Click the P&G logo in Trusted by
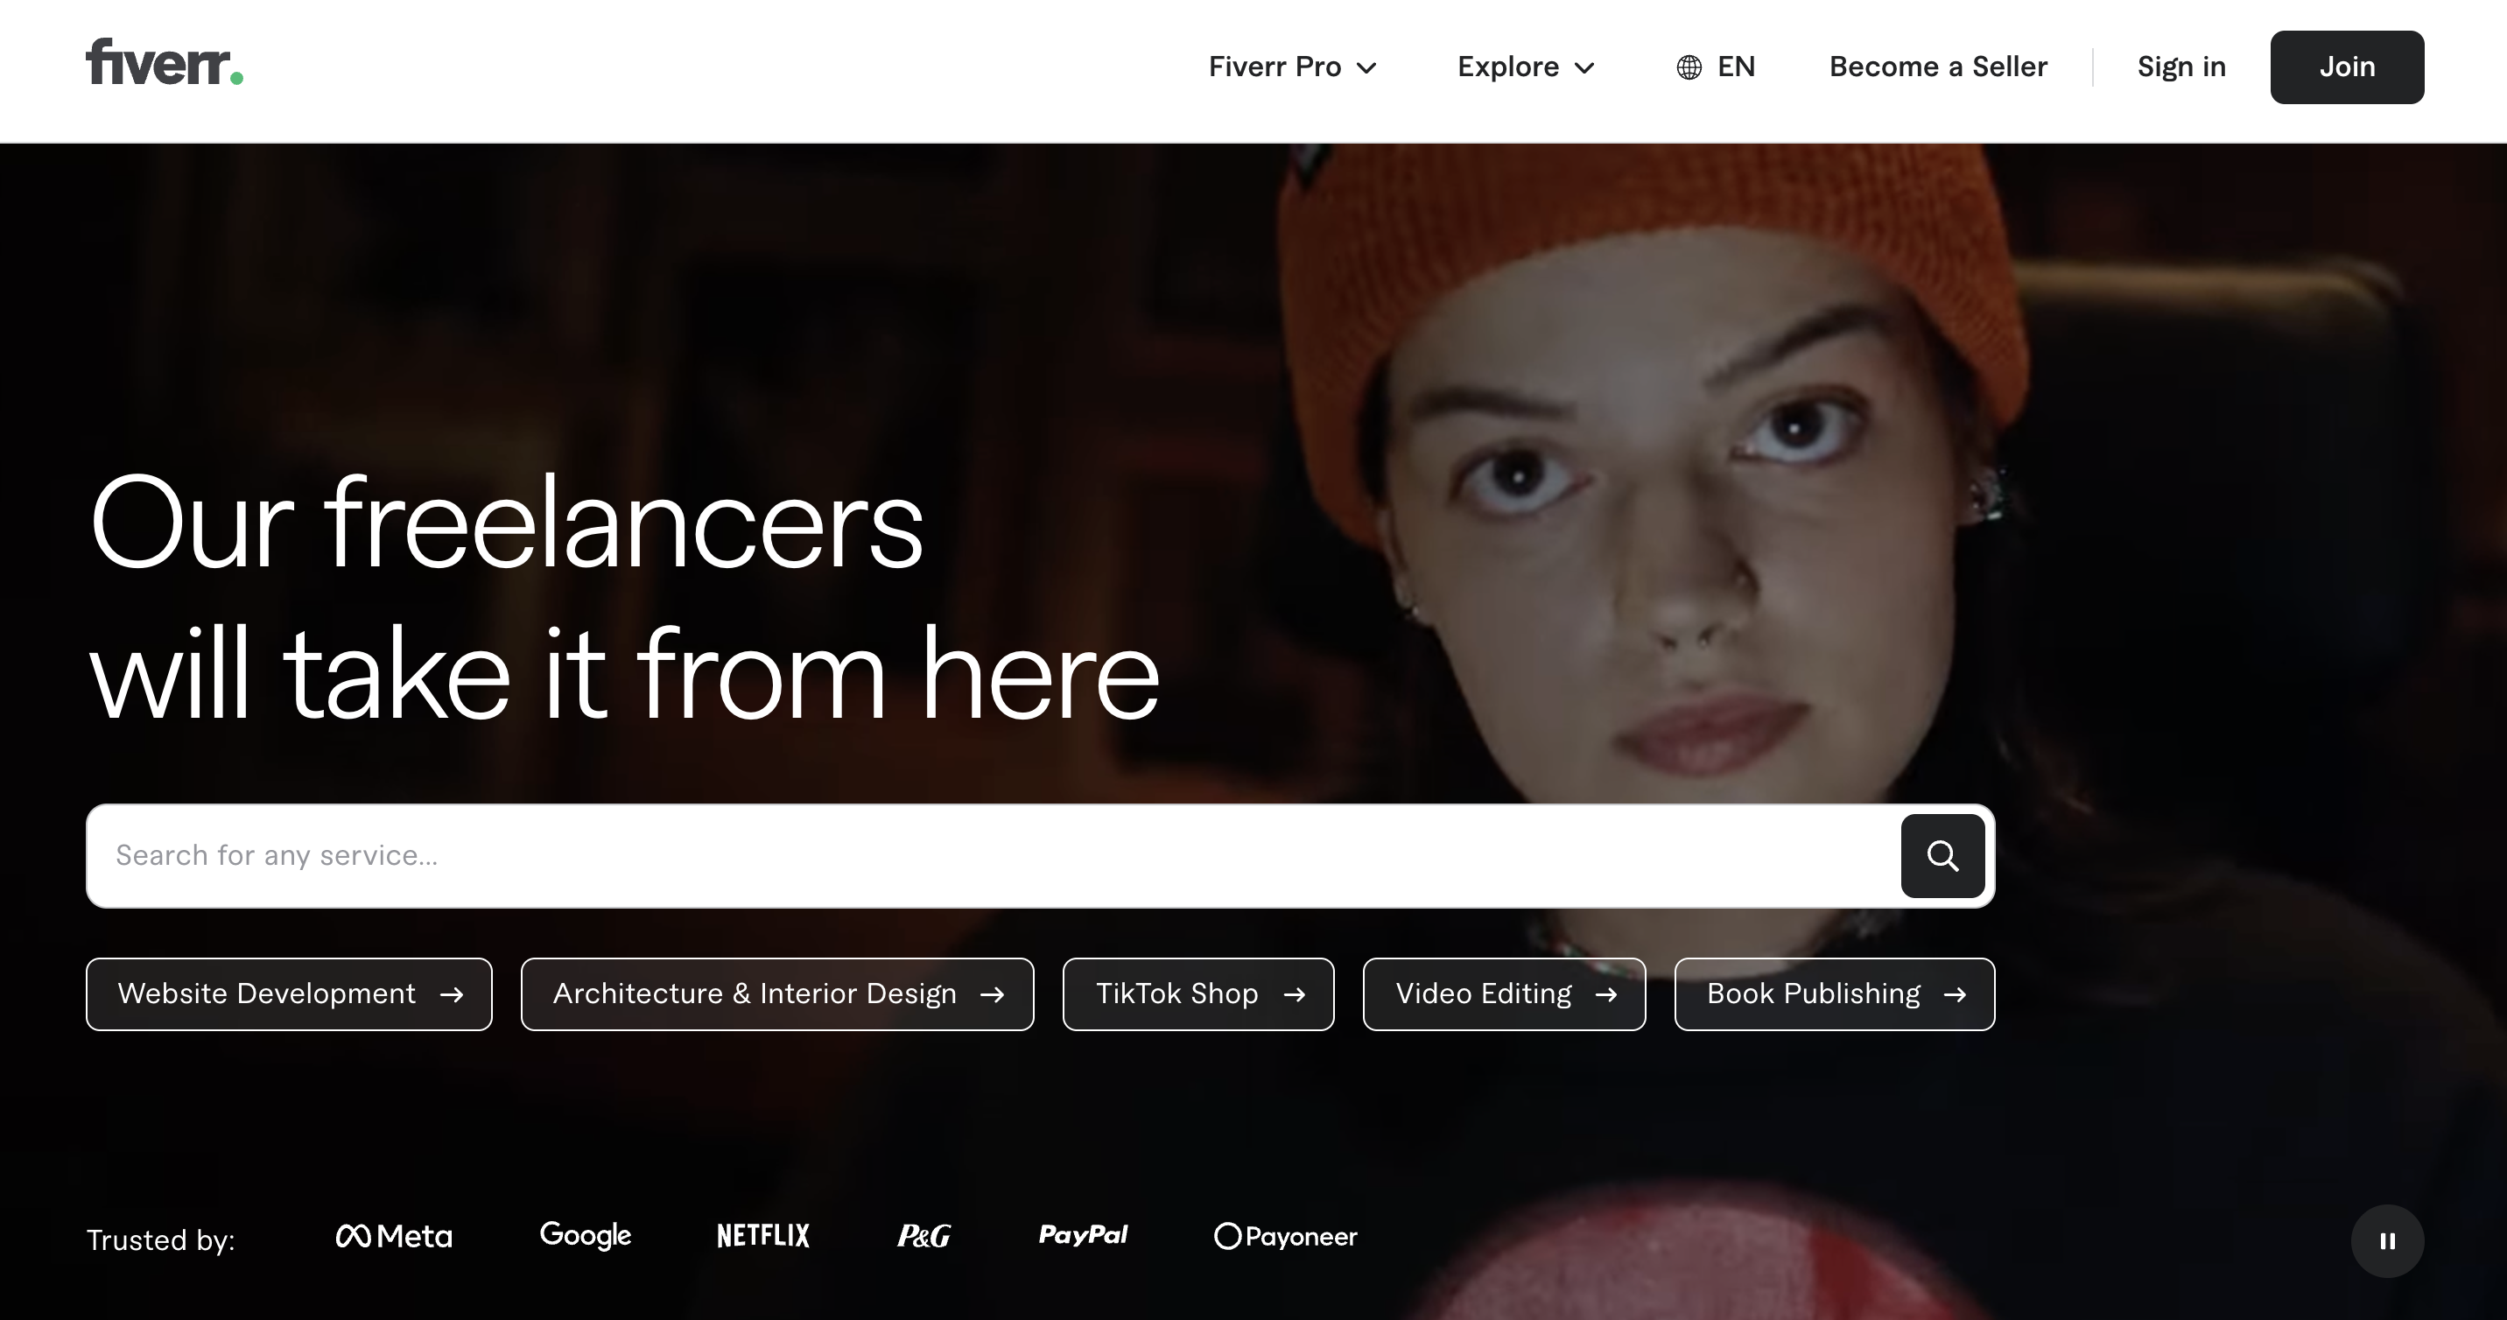This screenshot has width=2507, height=1320. 923,1236
